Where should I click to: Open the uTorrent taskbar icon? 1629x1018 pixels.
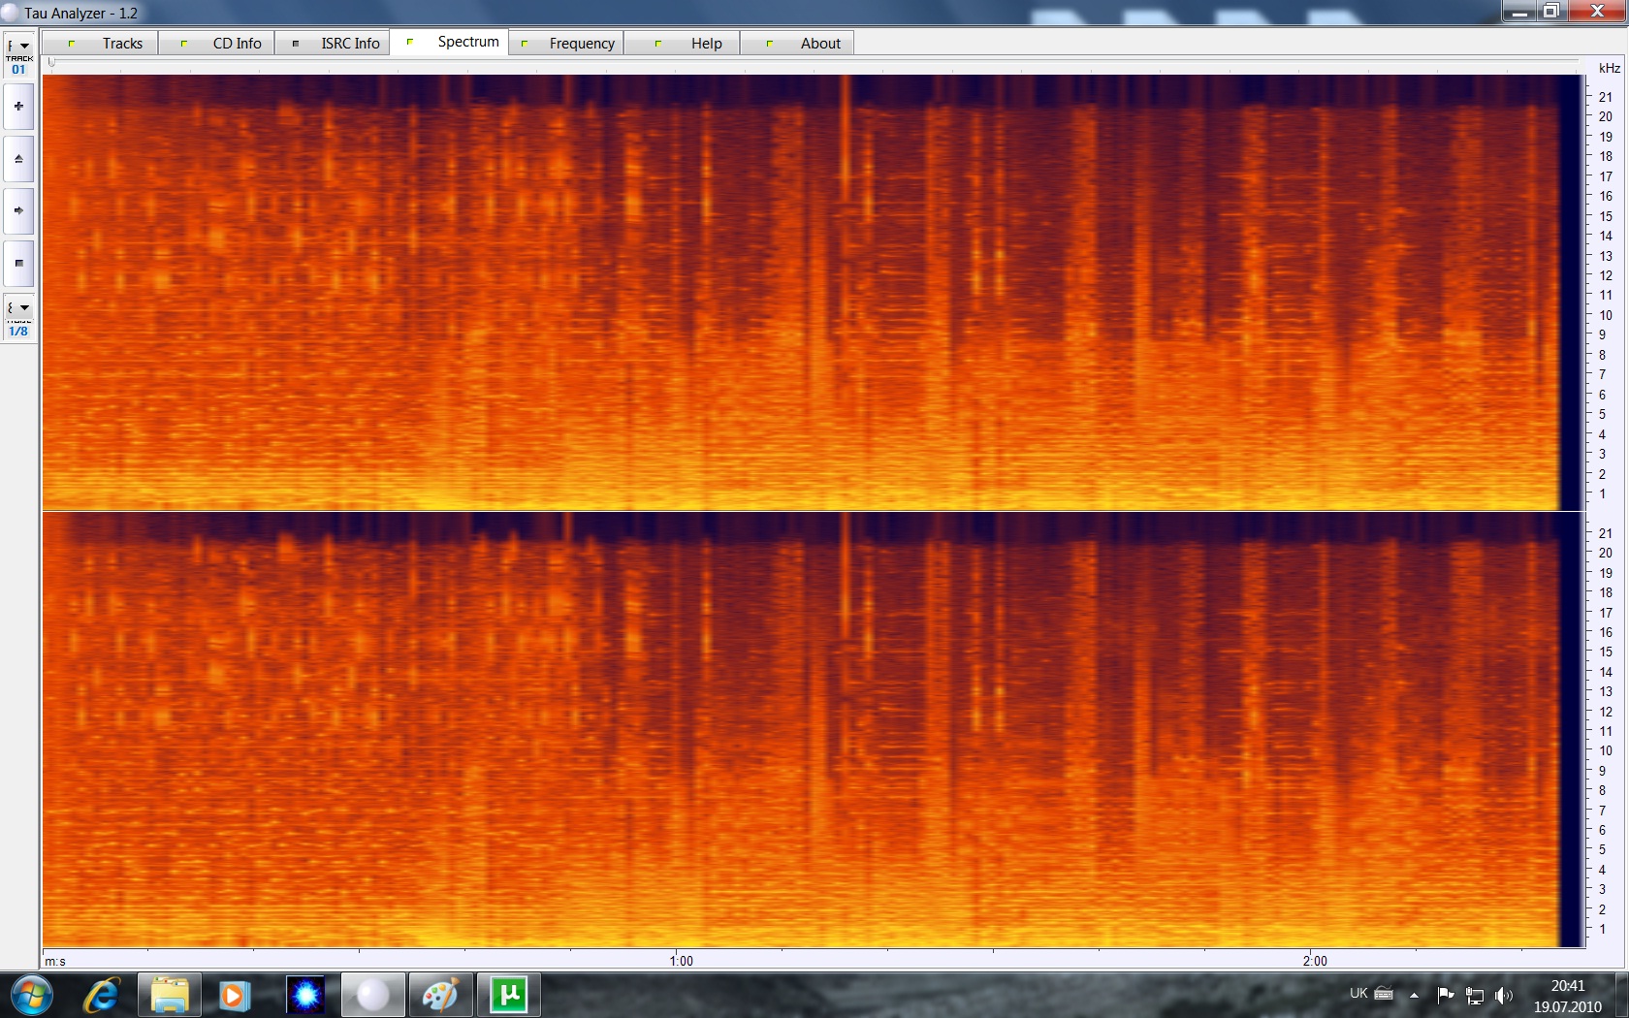click(508, 995)
